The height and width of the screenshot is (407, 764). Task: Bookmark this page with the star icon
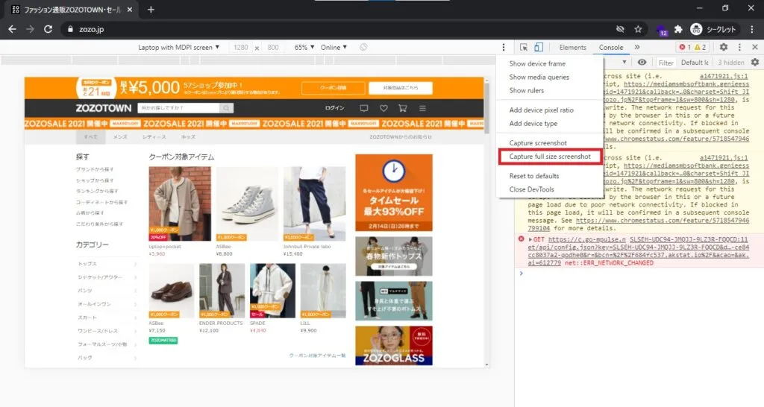pos(638,29)
